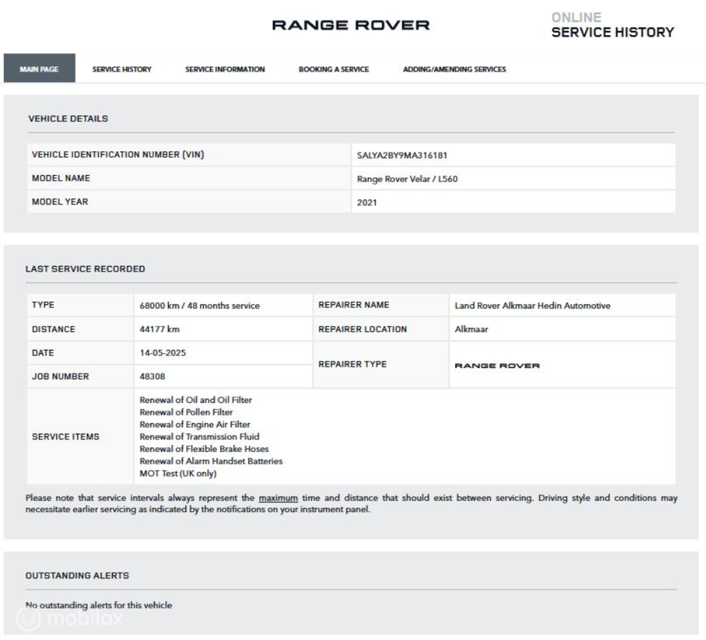Click Renewal of Engine Air Filter item
The image size is (706, 640).
click(195, 425)
